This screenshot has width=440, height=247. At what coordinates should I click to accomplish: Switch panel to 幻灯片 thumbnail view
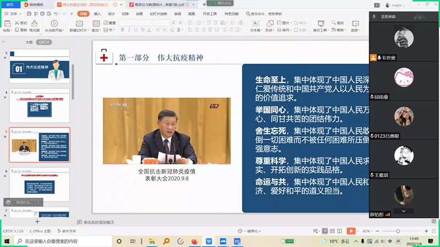[x=45, y=42]
